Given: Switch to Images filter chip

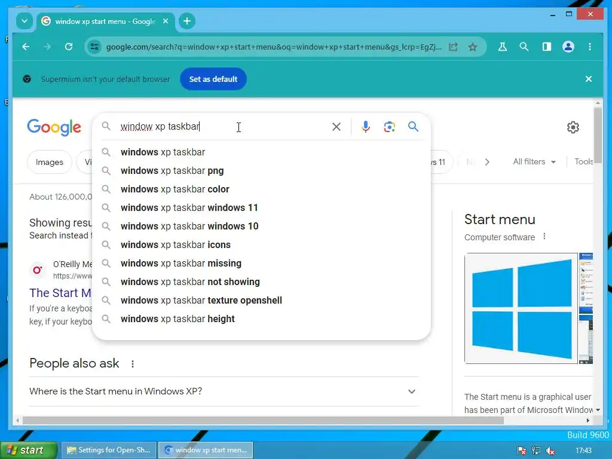Looking at the screenshot, I should (x=49, y=162).
